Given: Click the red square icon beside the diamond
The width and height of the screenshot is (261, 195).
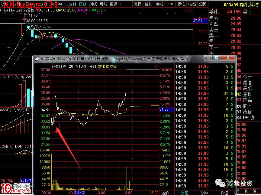Looking at the screenshot, I should point(191,11).
